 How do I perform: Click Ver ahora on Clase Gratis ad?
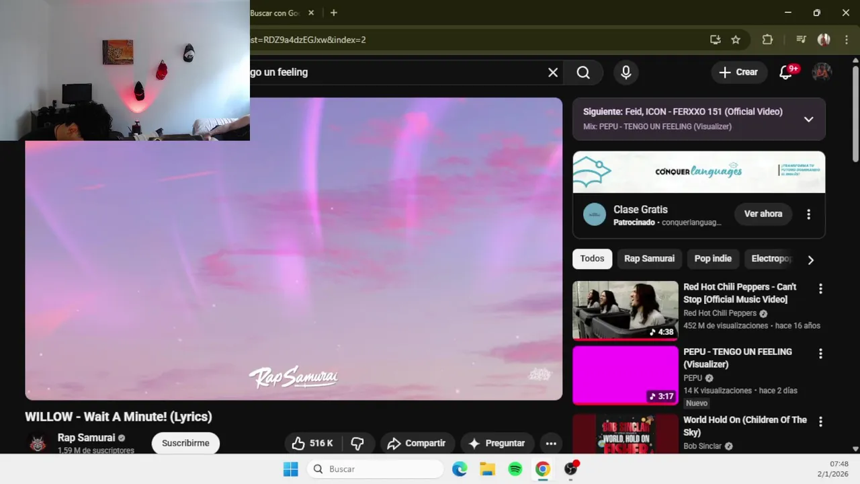(x=763, y=214)
